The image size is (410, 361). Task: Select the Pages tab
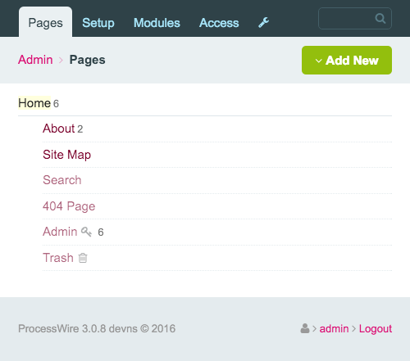tap(45, 22)
